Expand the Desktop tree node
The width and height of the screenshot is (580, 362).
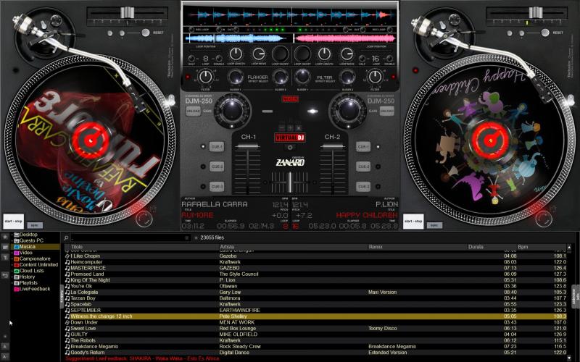pos(12,235)
